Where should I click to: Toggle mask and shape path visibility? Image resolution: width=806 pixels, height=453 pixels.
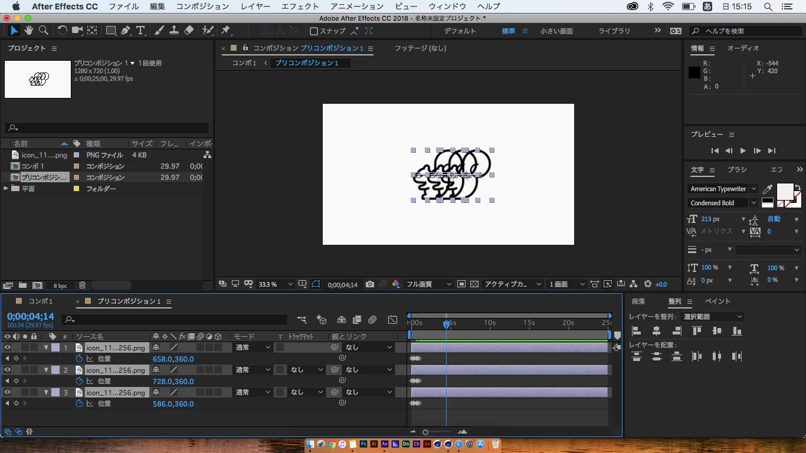(x=316, y=284)
